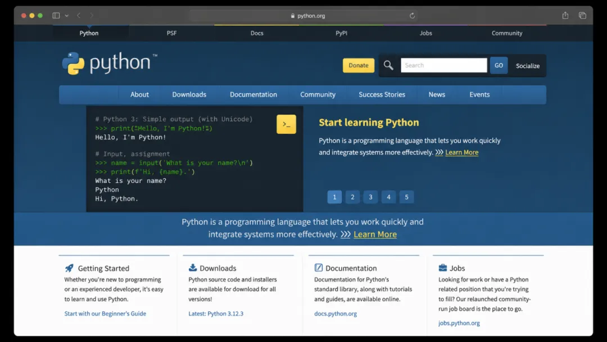
Task: Click the Share icon in Safari
Action: click(x=565, y=16)
